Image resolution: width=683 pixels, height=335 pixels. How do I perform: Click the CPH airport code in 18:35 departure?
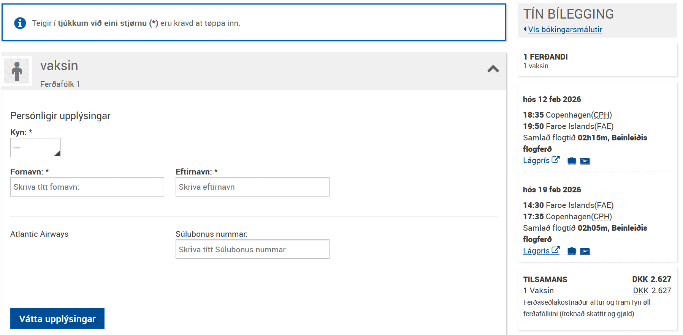click(601, 115)
